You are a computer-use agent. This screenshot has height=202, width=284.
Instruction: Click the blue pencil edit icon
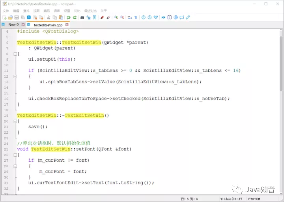(188, 17)
